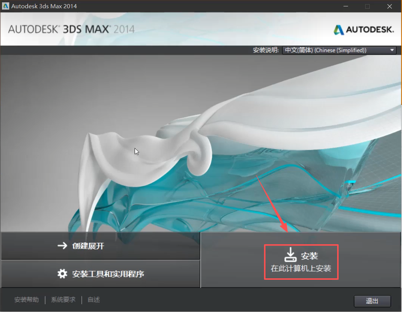The width and height of the screenshot is (402, 312).
Task: Close the Autodesk 3ds Max 2014 installer
Action: pyautogui.click(x=389, y=6)
